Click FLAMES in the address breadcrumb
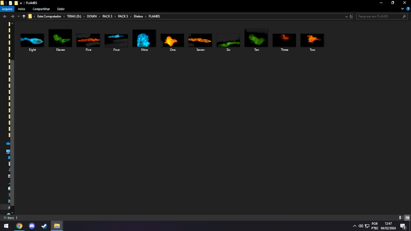Viewport: 411px width, 231px height. pos(154,16)
